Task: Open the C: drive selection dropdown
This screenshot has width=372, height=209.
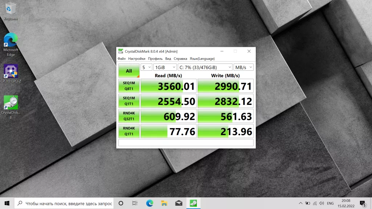Action: click(204, 67)
